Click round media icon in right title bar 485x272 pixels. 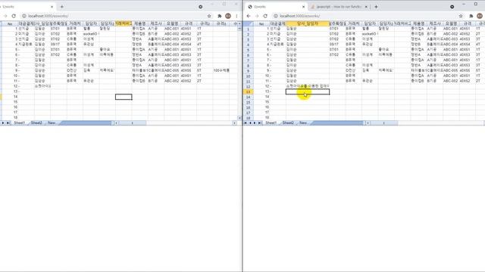(x=452, y=7)
